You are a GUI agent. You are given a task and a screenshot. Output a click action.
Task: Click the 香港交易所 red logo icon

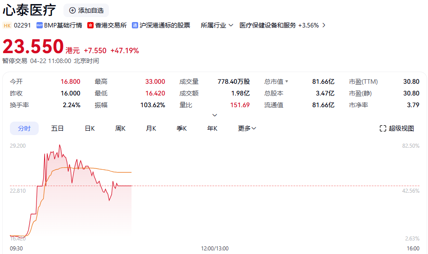tap(90, 25)
